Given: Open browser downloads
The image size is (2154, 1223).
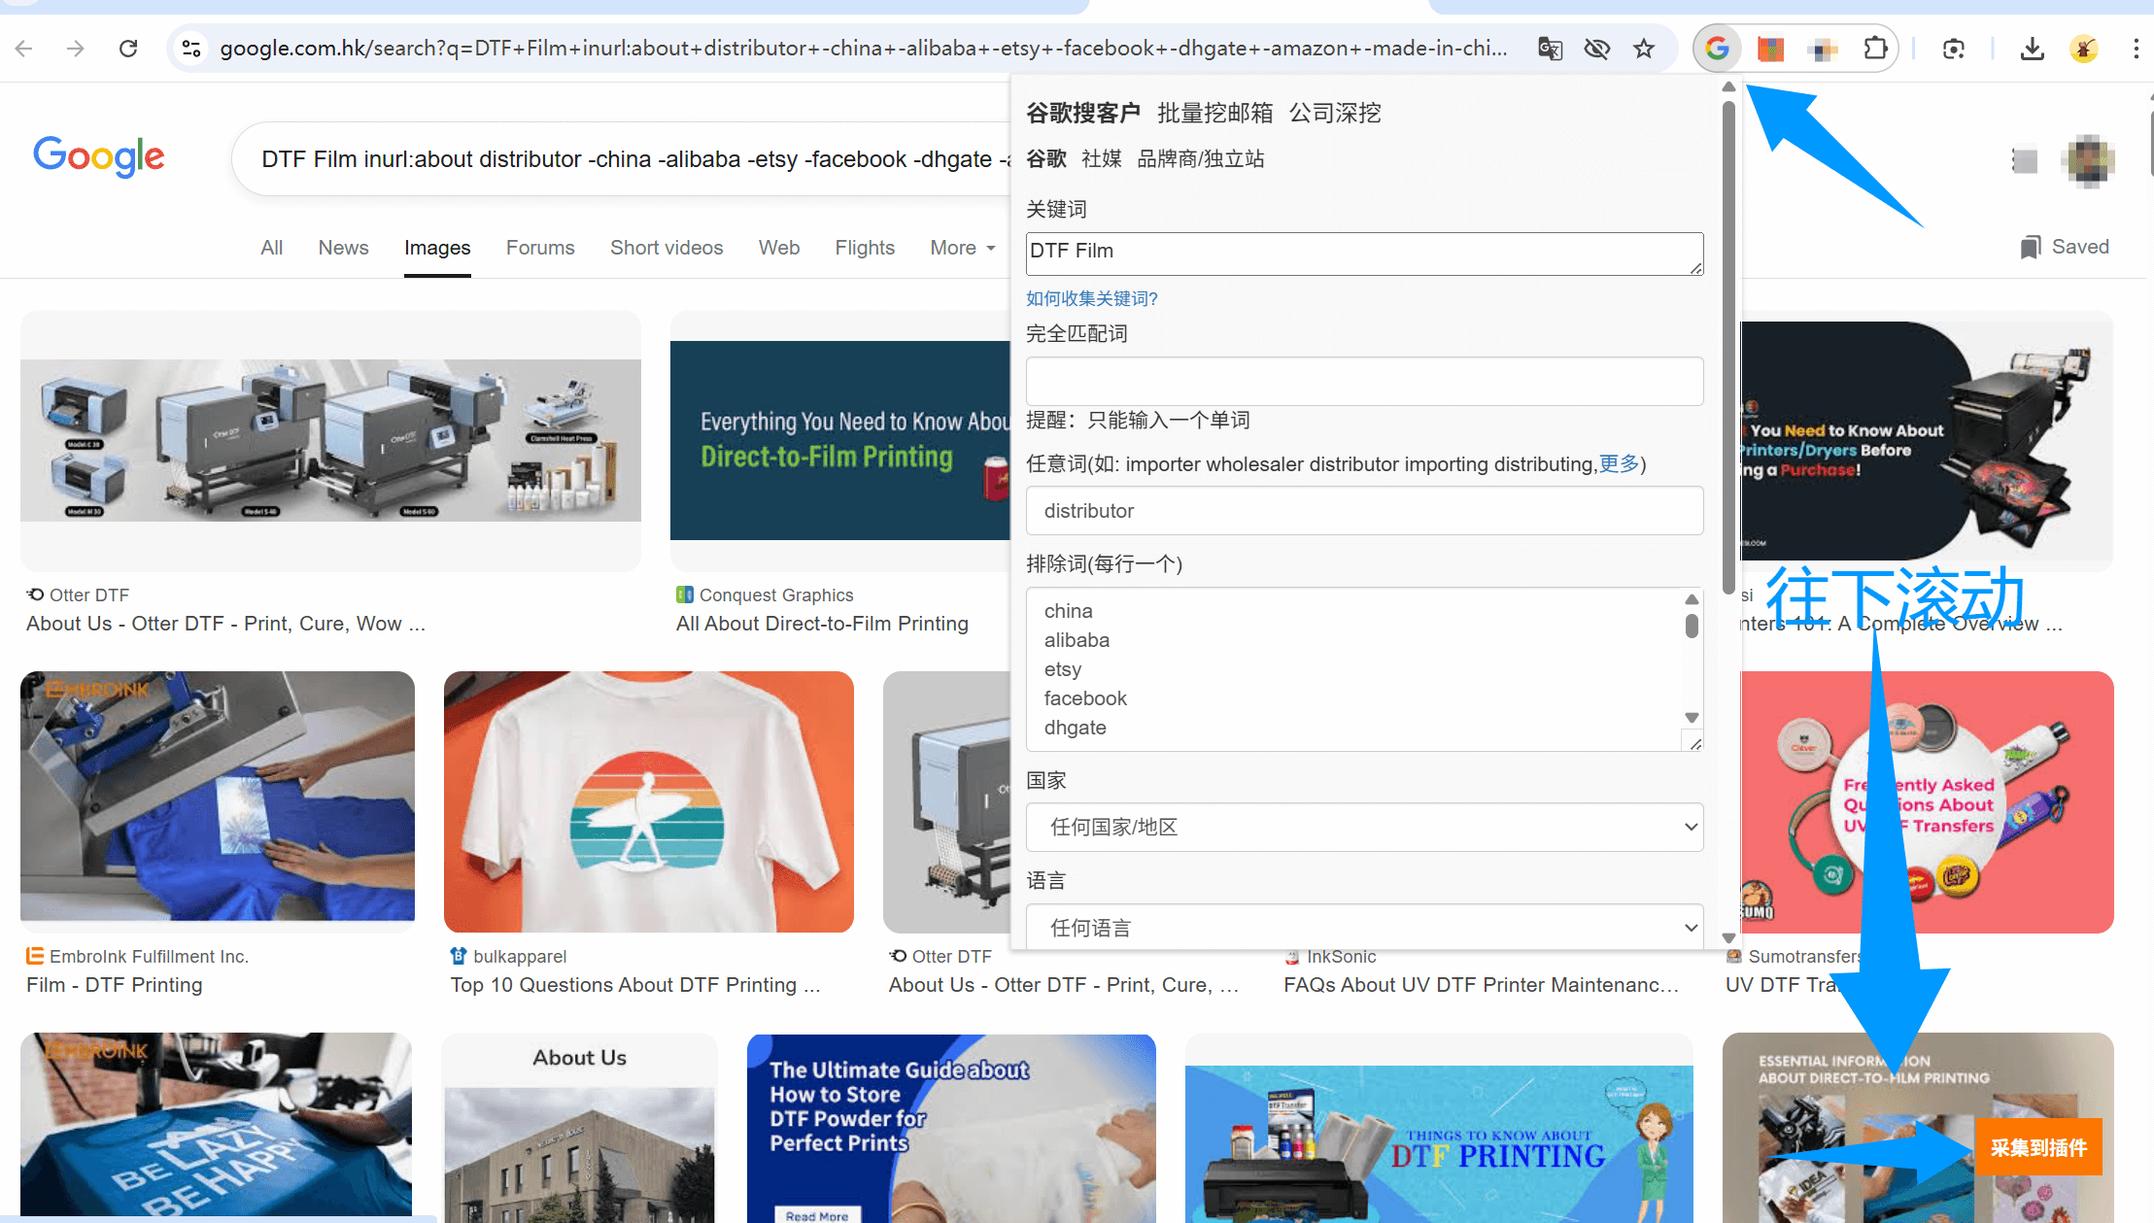Looking at the screenshot, I should 2032,49.
